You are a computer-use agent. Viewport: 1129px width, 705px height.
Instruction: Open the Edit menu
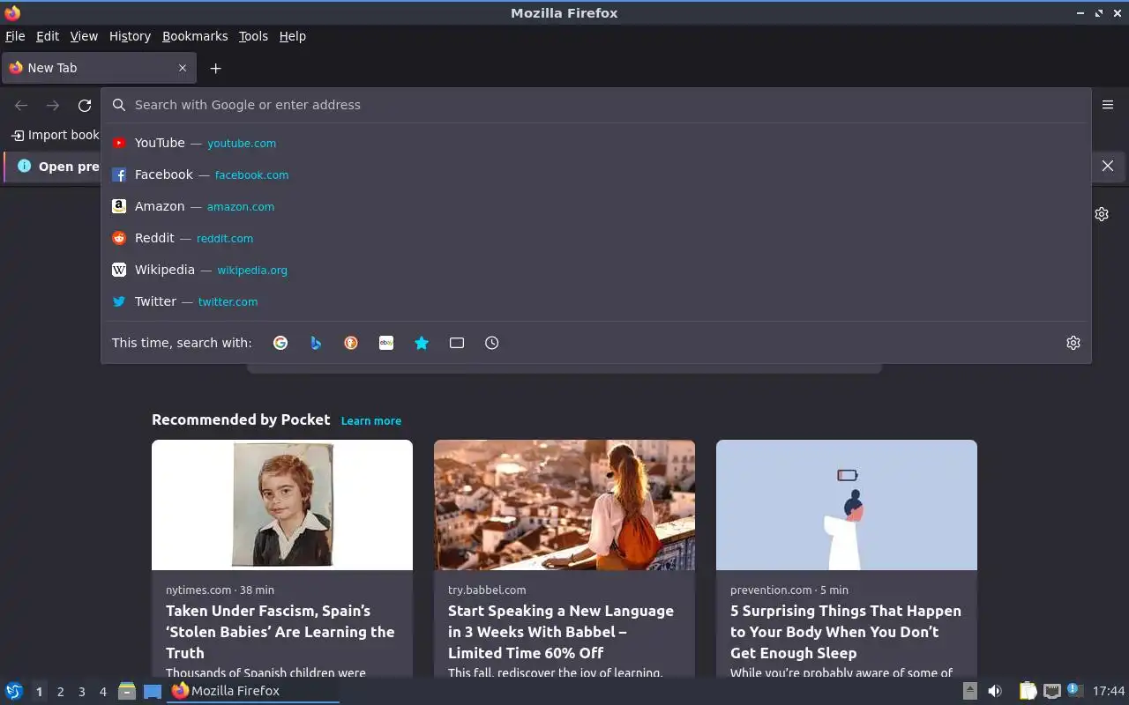[x=48, y=36]
